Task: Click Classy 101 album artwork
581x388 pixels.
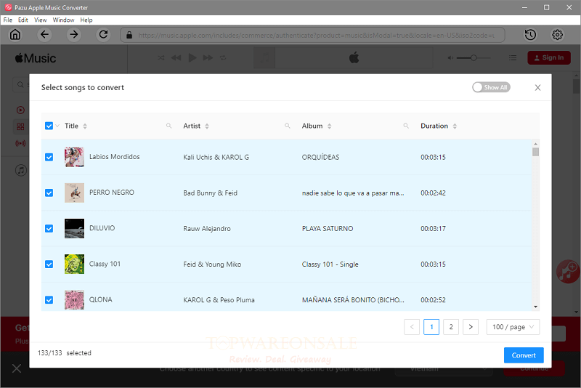Action: 74,264
